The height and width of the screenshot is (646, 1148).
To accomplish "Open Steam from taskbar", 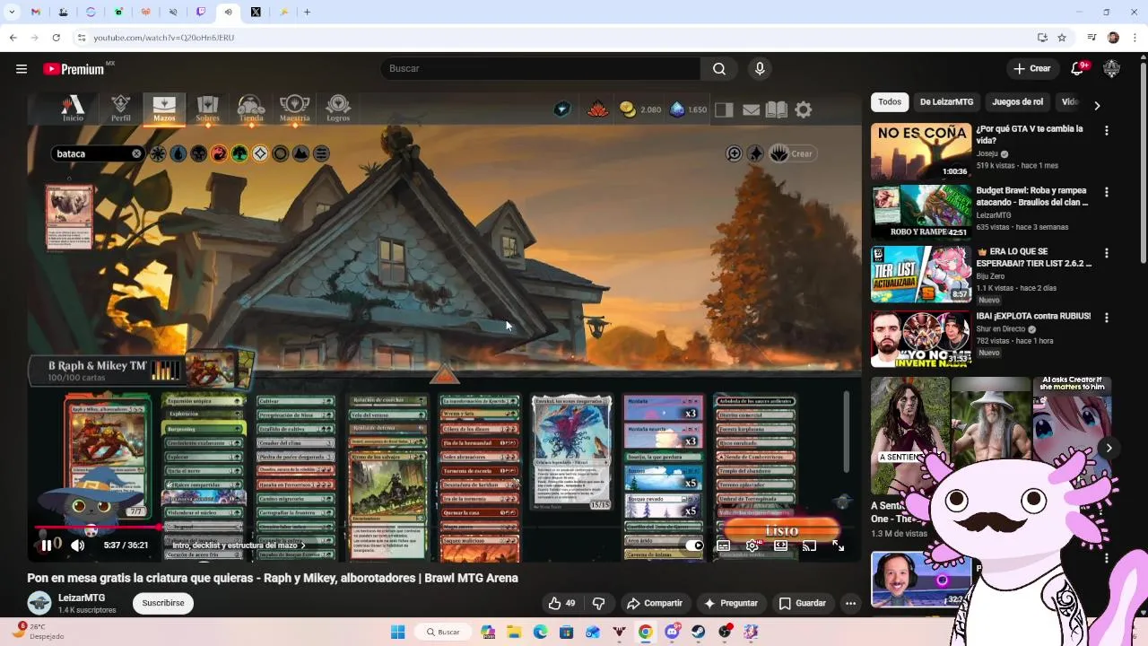I will [x=698, y=632].
